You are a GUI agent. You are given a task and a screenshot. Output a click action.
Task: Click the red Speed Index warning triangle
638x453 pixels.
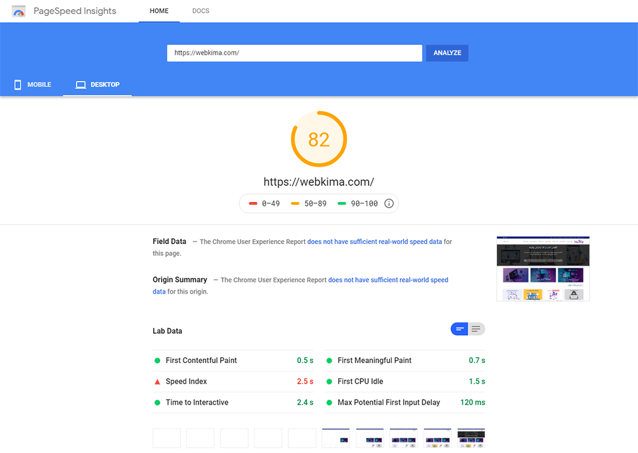pos(158,382)
